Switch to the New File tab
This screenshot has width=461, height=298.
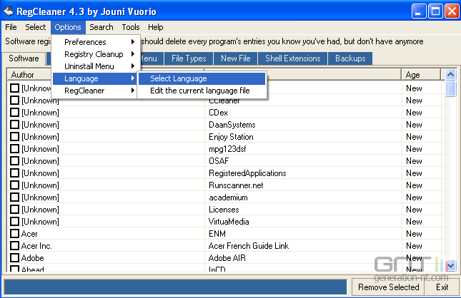pos(235,58)
